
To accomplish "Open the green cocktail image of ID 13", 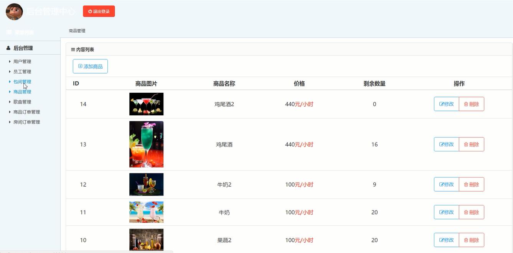I will [x=146, y=144].
